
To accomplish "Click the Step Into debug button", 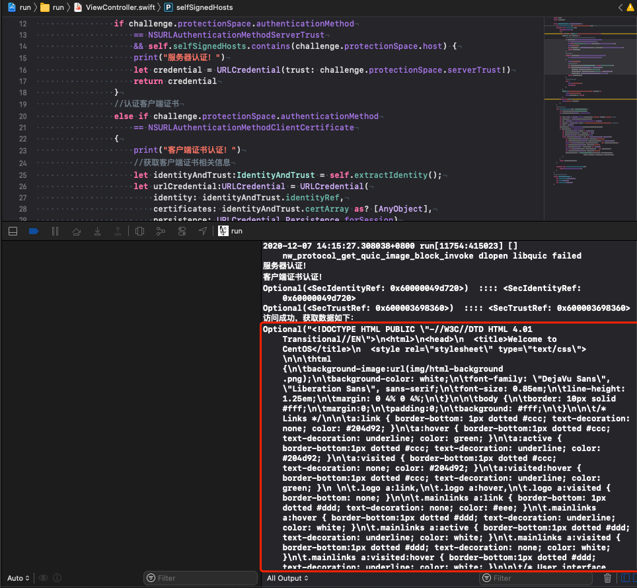I will click(x=98, y=231).
